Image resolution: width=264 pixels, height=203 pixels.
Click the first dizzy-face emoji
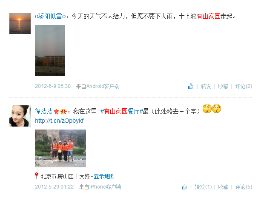tap(207, 109)
